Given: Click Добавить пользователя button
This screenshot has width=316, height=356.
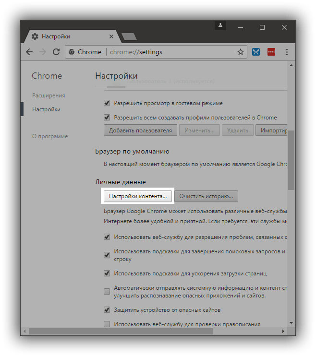Looking at the screenshot, I should (140, 131).
